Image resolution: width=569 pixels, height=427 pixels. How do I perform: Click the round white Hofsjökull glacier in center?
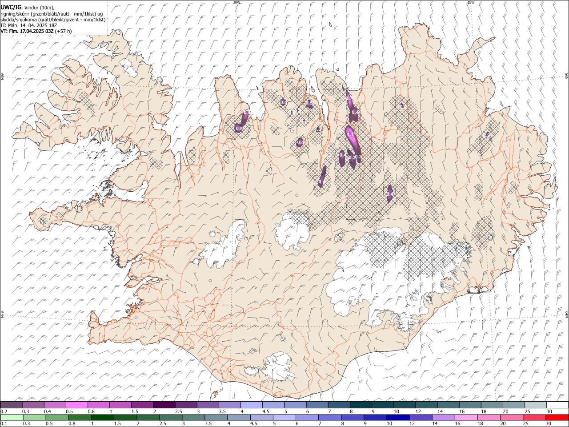(x=293, y=231)
